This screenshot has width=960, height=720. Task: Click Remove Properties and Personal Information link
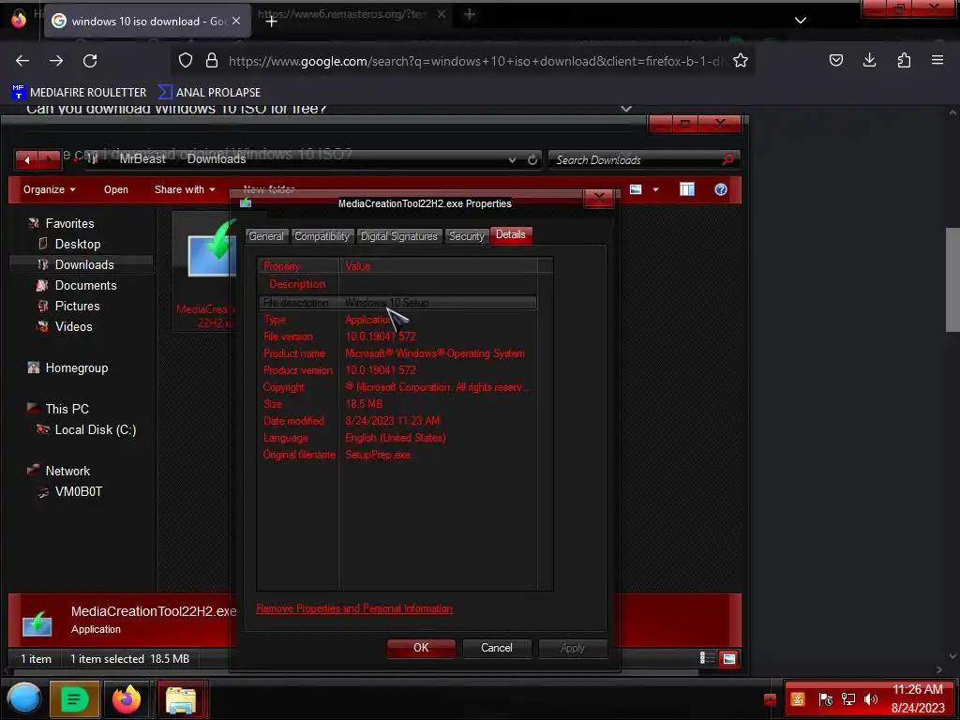click(x=354, y=608)
